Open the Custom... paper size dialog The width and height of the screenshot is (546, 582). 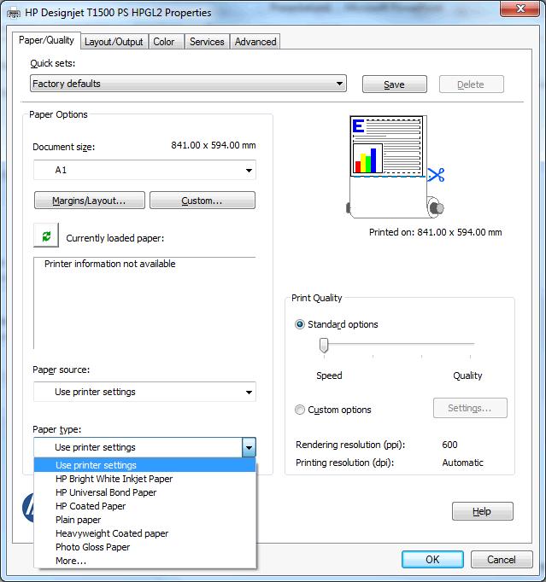point(203,201)
